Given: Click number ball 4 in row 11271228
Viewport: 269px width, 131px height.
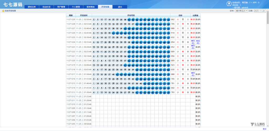Looking at the screenshot, I should (94, 24).
